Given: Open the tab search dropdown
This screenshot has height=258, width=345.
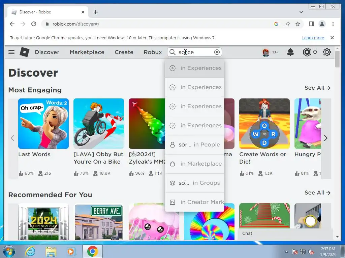Looking at the screenshot, I should pos(301,12).
